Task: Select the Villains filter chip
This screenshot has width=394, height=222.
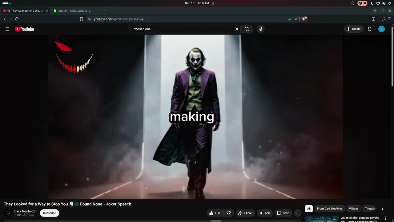Action: point(354,209)
